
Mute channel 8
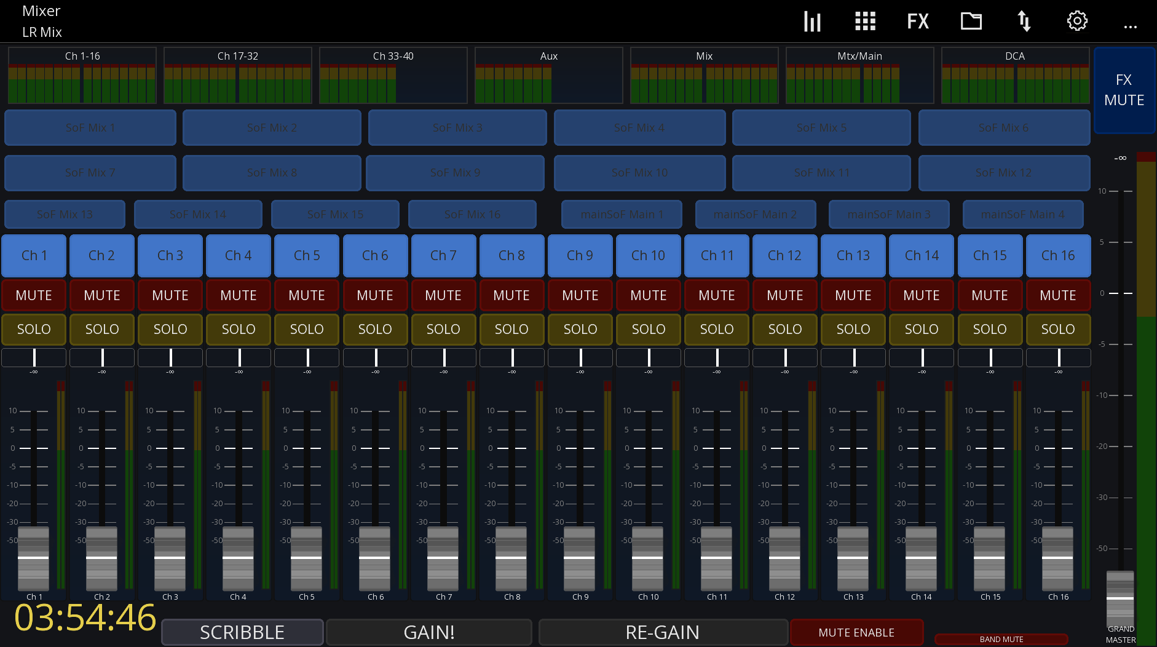coord(511,295)
